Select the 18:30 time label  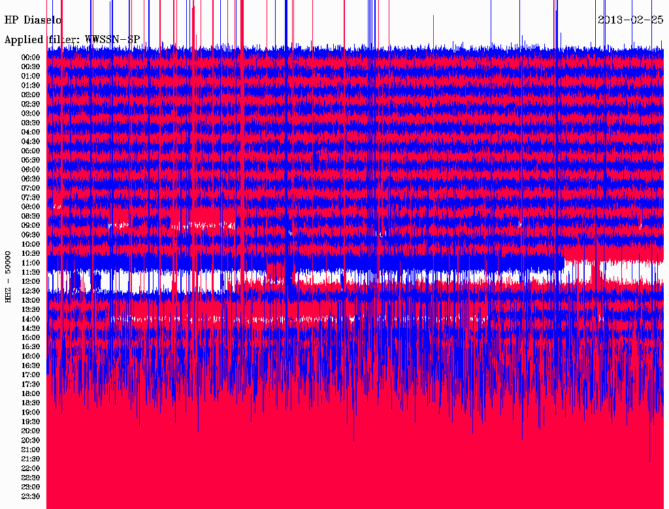pyautogui.click(x=31, y=403)
